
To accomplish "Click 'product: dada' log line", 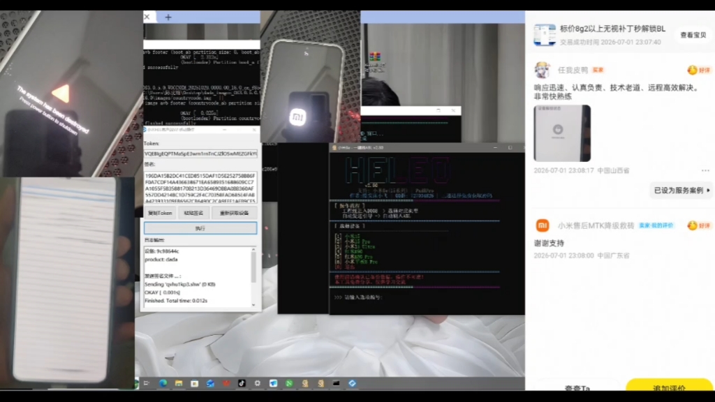I will click(x=161, y=260).
